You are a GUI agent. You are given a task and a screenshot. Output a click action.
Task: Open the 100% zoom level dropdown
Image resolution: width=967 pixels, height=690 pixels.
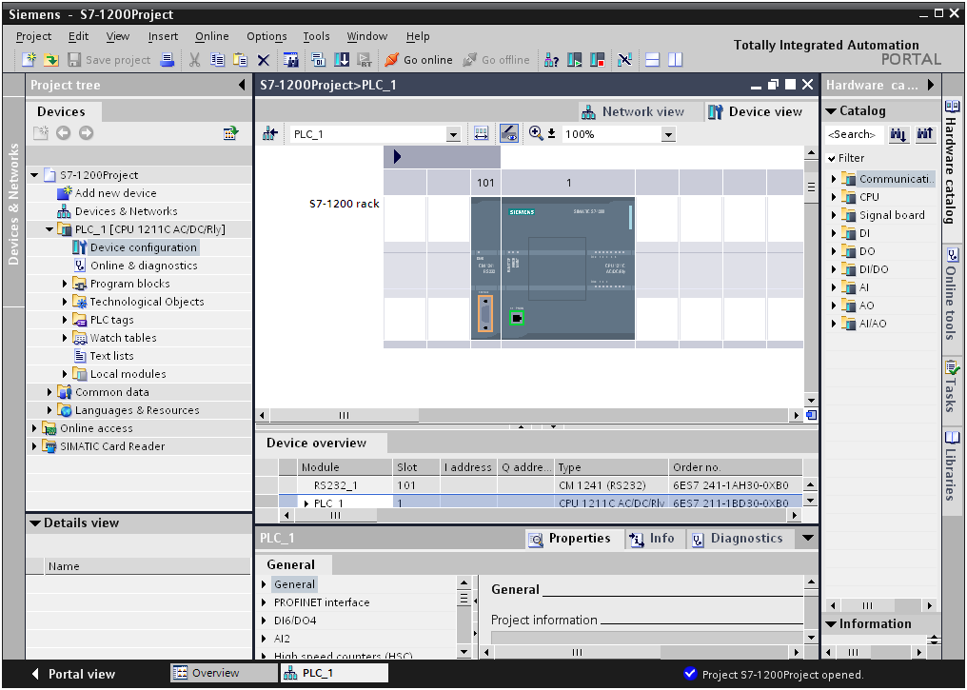[x=667, y=134]
